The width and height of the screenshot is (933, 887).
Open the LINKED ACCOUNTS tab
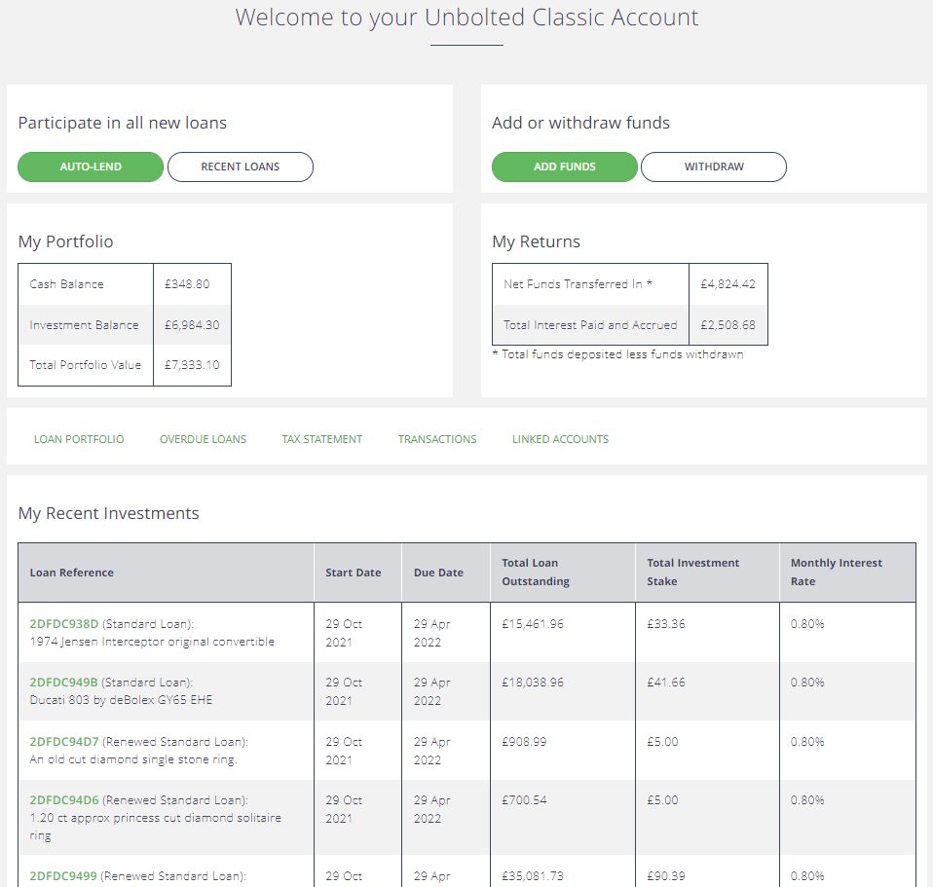561,439
